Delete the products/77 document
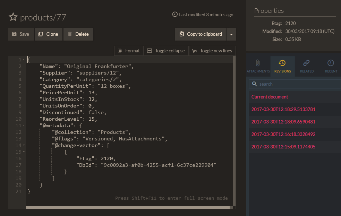 click(78, 34)
